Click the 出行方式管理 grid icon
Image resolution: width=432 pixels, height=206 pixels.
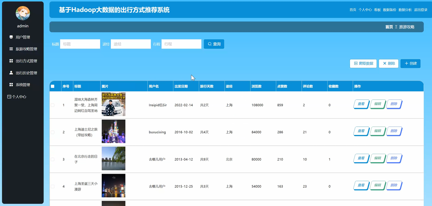[11, 61]
